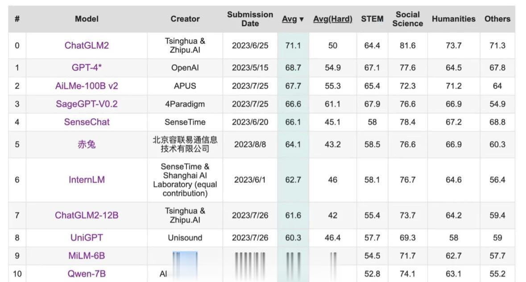The height and width of the screenshot is (282, 526).
Task: Click the SenseChat model link
Action: (x=86, y=122)
